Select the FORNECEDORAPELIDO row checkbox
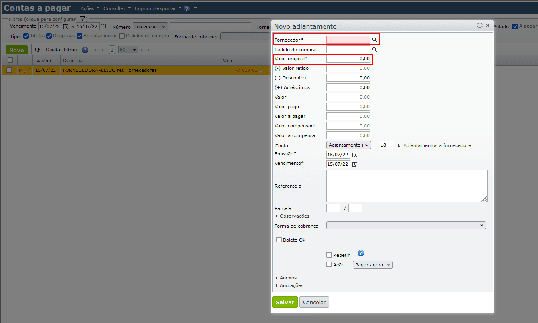The width and height of the screenshot is (538, 323). 9,70
